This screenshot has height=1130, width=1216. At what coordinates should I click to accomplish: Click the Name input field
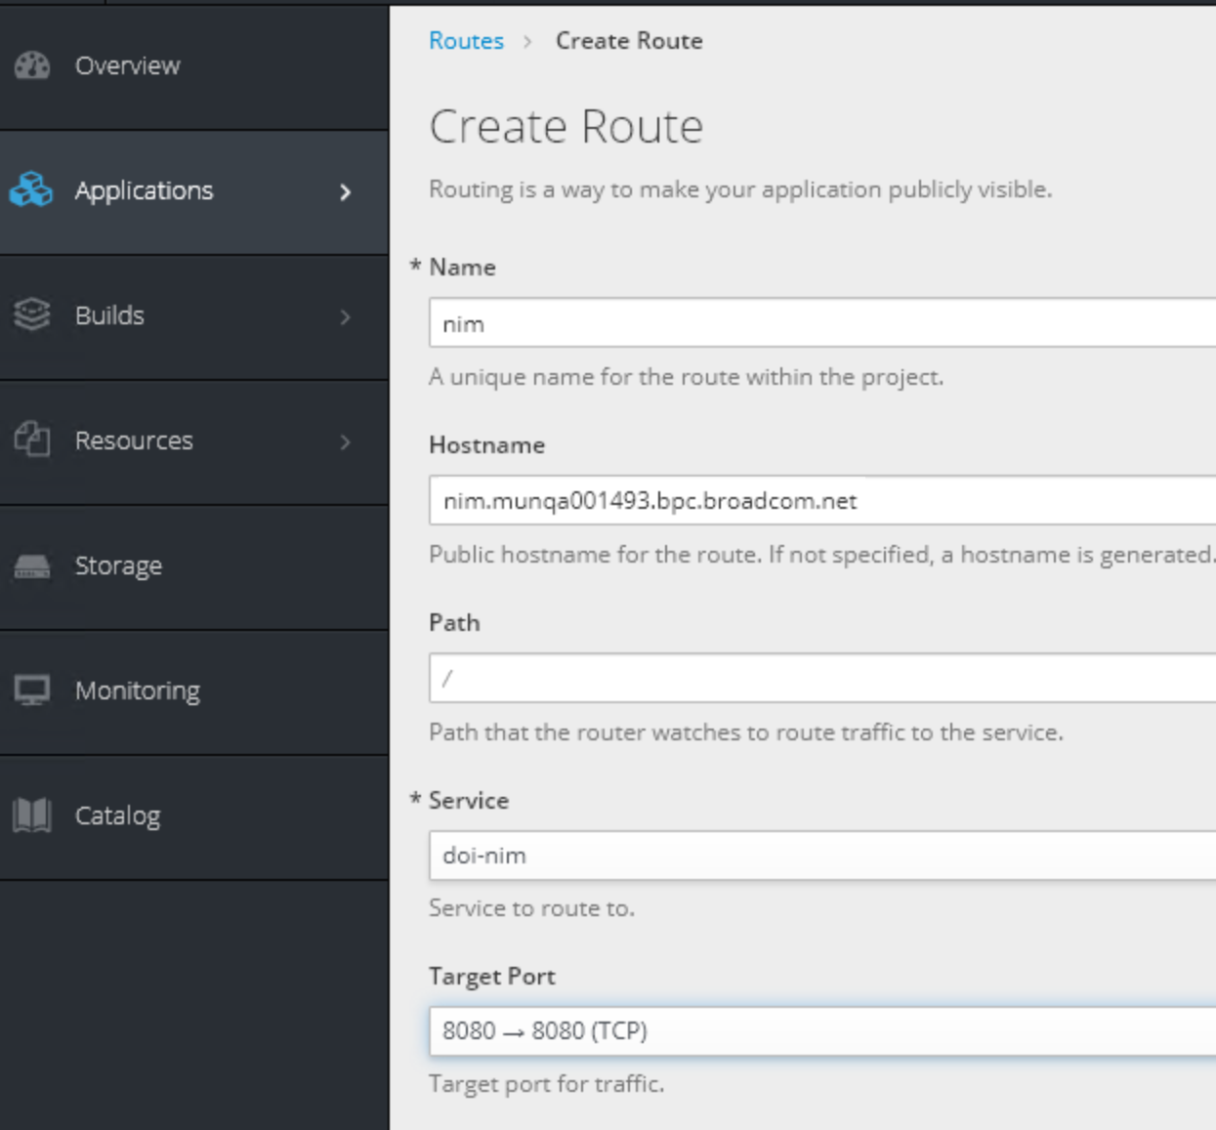point(820,323)
